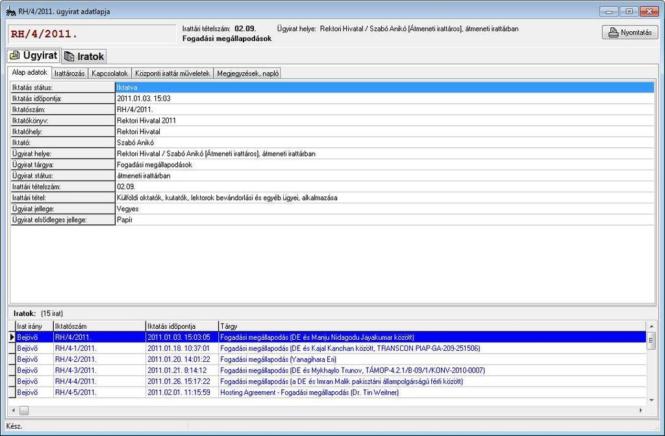Viewport: 665px width, 436px height.
Task: Select the Alap adatok sub-tab
Action: [x=29, y=73]
